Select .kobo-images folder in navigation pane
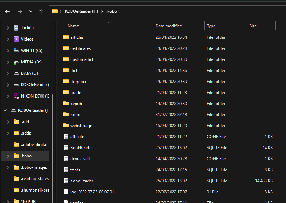This screenshot has height=203, width=286. tap(34, 167)
